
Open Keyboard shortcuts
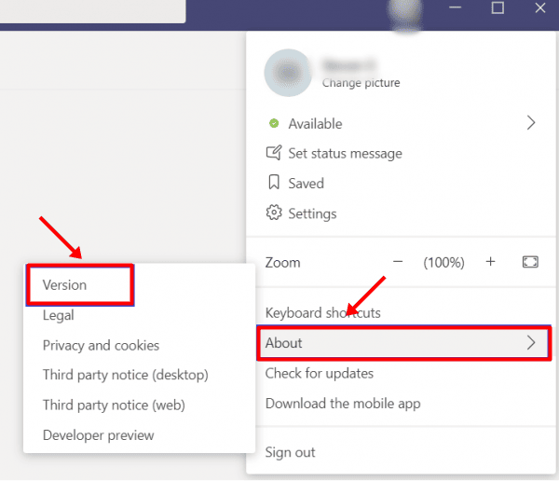click(x=322, y=313)
